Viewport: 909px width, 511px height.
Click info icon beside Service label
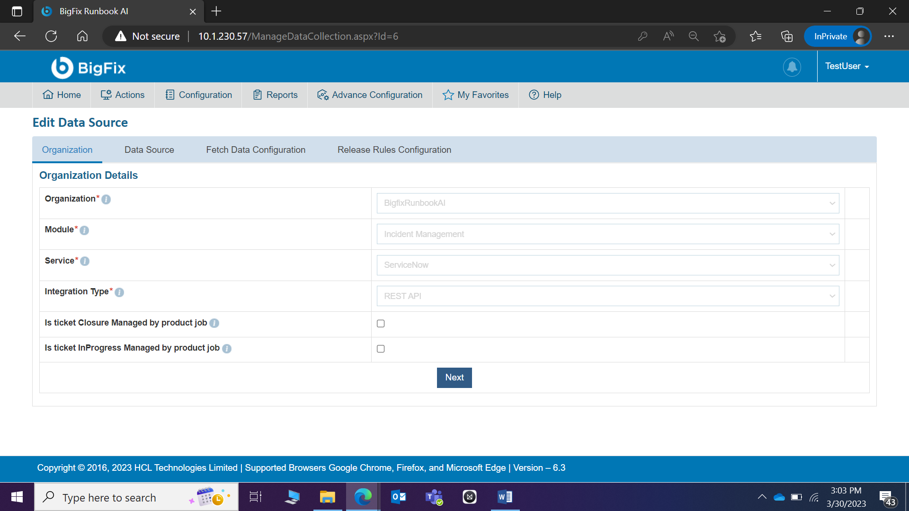pos(85,261)
